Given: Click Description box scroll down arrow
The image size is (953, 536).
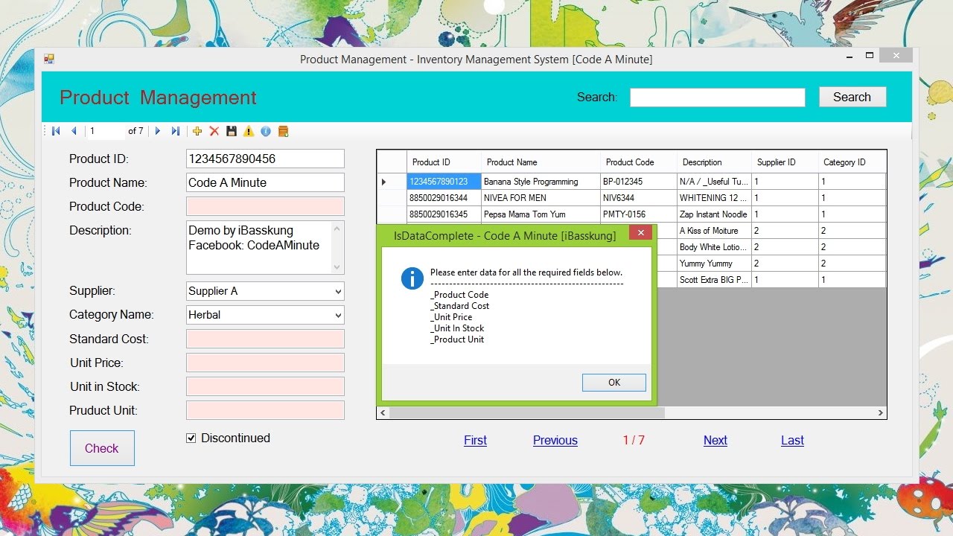Looking at the screenshot, I should pos(338,267).
